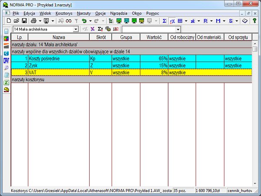Image resolution: width=261 pixels, height=196 pixels.
Task: Open the empty combo box in second toolbar
Action: pyautogui.click(x=177, y=29)
